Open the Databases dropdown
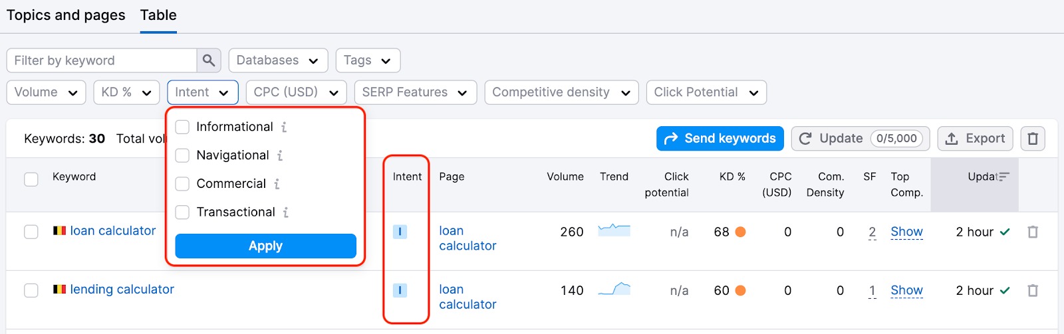This screenshot has width=1064, height=334. [278, 60]
